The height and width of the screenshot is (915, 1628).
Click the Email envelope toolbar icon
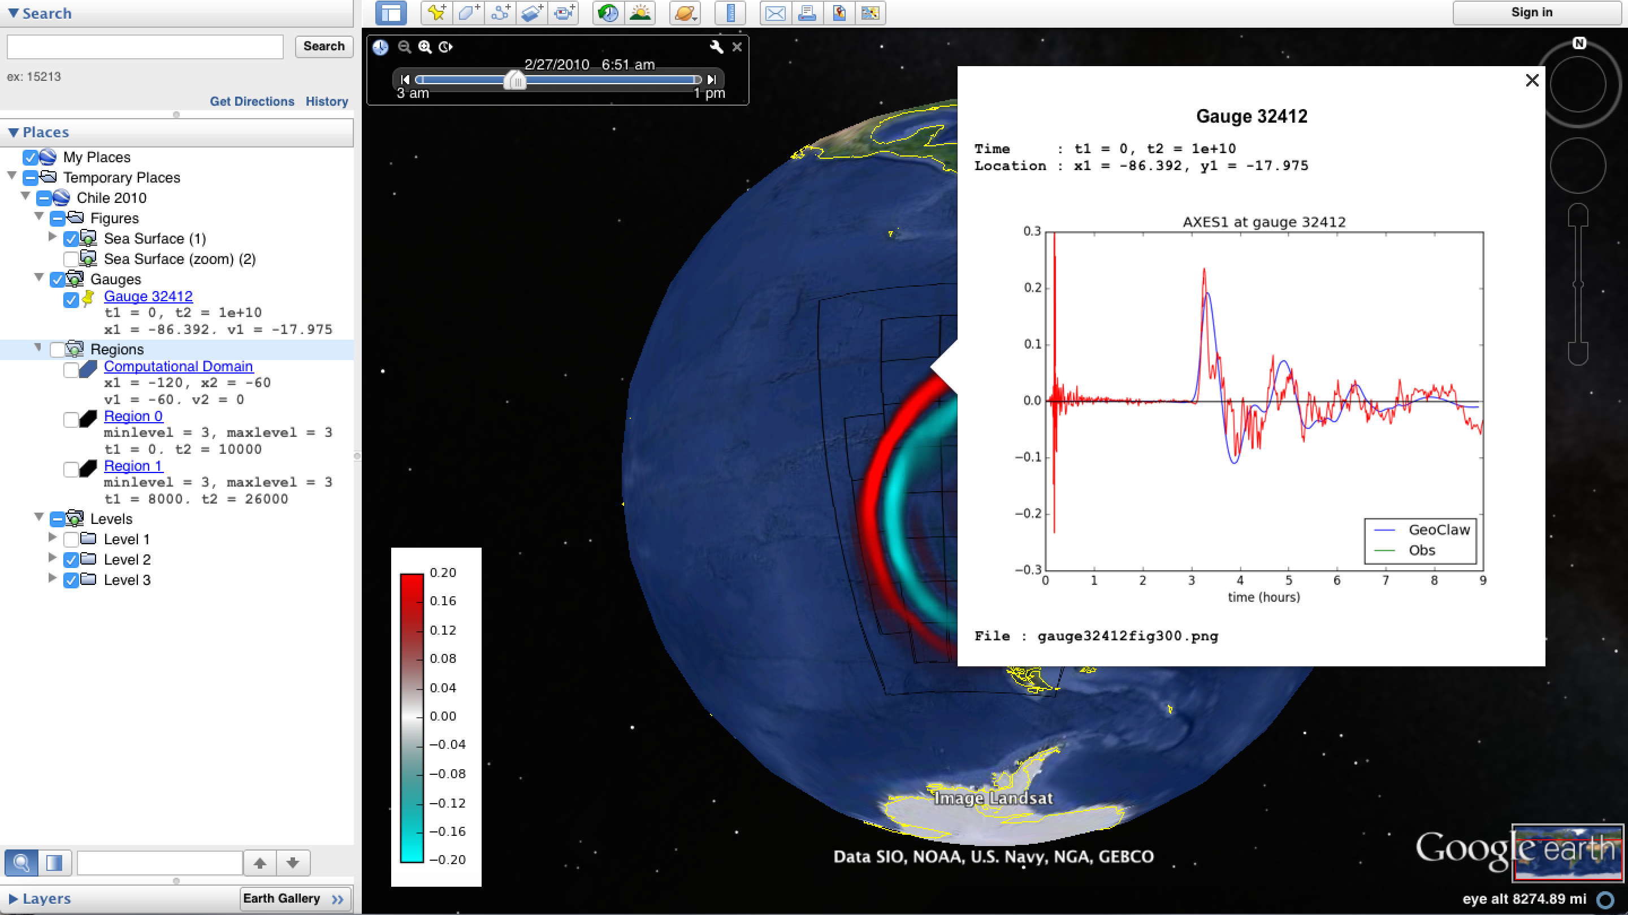coord(775,12)
